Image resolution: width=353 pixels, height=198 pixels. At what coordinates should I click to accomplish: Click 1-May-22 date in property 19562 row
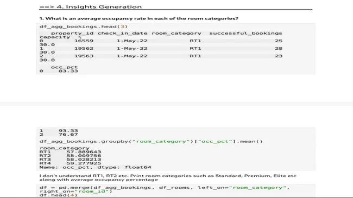tap(132, 49)
